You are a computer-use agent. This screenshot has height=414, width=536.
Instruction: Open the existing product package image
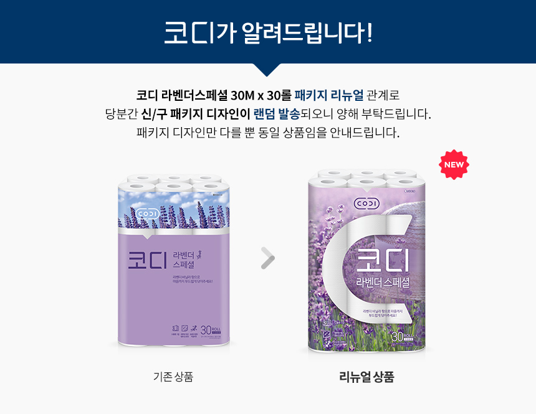coord(174,260)
